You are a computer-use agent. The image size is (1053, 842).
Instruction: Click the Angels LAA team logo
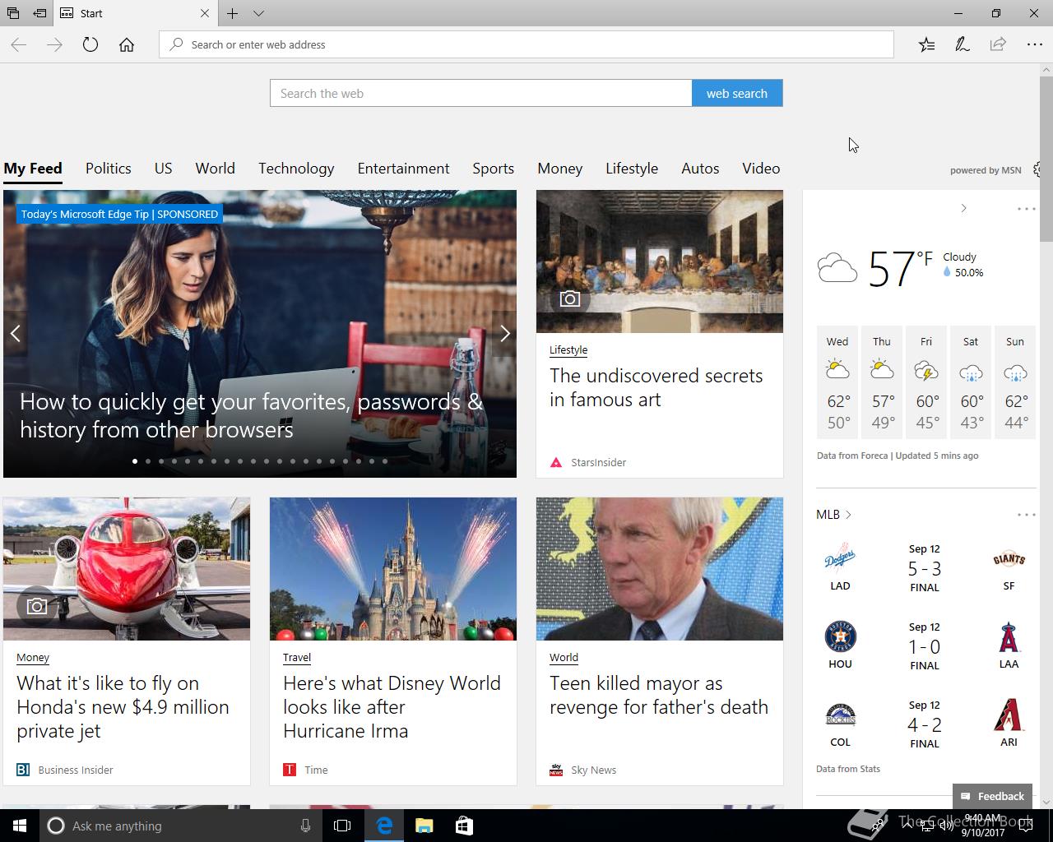pyautogui.click(x=1009, y=637)
